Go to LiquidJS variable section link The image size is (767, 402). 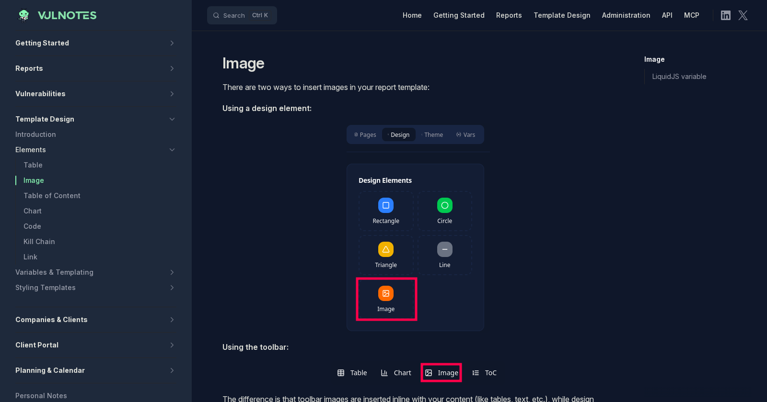pos(679,77)
